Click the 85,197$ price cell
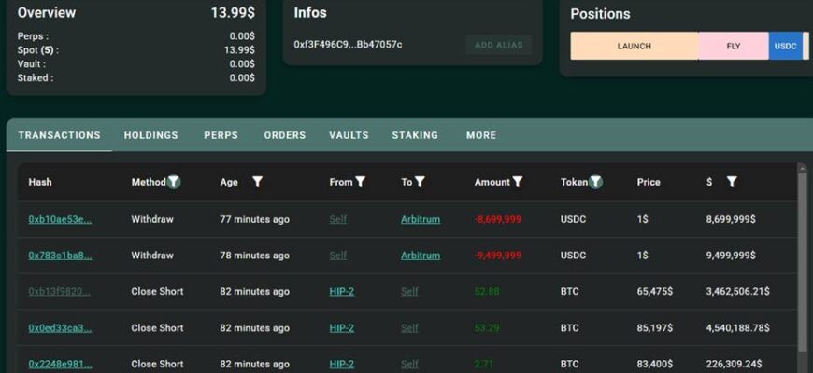 [x=655, y=328]
